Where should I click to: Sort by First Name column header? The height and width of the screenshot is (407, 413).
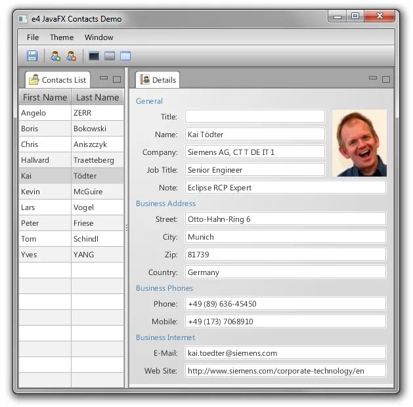pyautogui.click(x=45, y=97)
